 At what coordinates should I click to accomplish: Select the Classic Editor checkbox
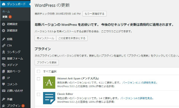pos(39,94)
